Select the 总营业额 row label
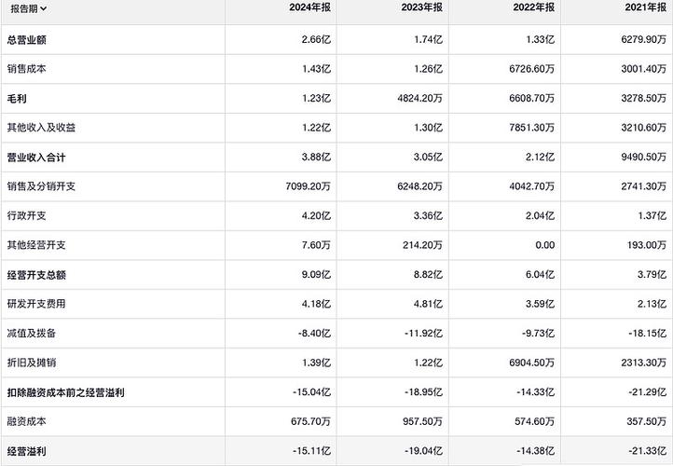The width and height of the screenshot is (673, 466). (x=27, y=39)
